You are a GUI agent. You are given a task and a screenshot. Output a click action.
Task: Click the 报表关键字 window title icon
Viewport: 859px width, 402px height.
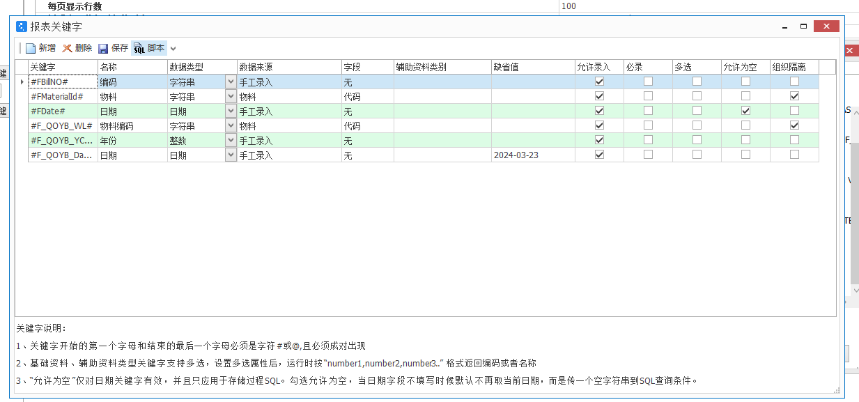22,26
